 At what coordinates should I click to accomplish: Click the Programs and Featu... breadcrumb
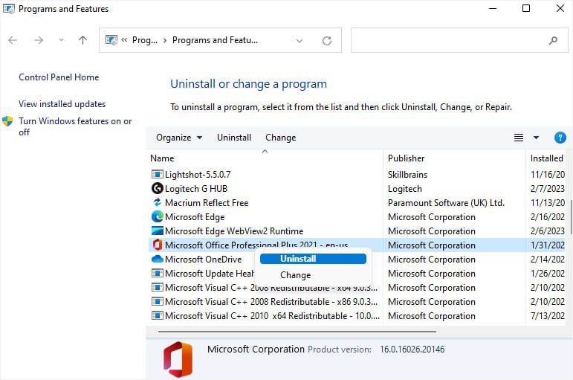(x=215, y=40)
